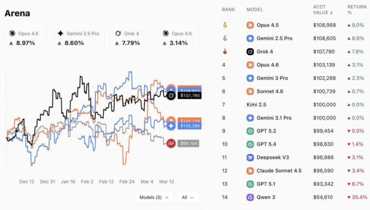This screenshot has width=370, height=210.
Task: Click the Opus 4.5 icon in leaderboard
Action: pyautogui.click(x=250, y=25)
